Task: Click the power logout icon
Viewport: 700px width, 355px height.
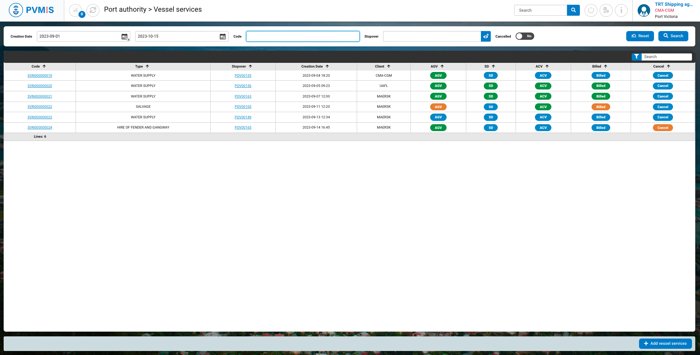Action: 591,10
